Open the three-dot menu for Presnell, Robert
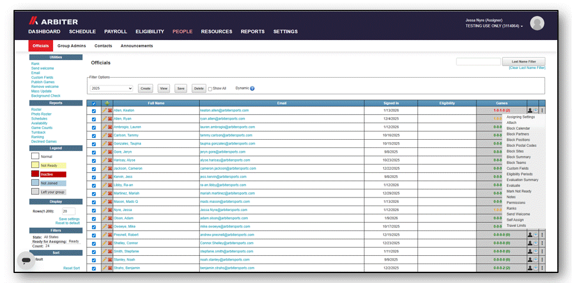Image resolution: width=572 pixels, height=283 pixels. click(x=542, y=235)
